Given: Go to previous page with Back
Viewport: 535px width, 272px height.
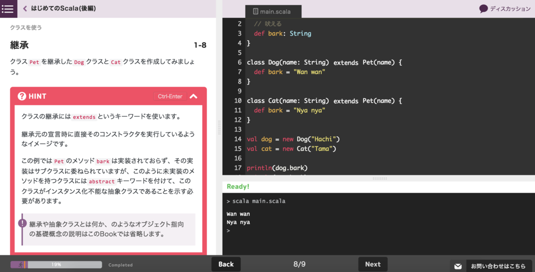Looking at the screenshot, I should click(x=226, y=264).
